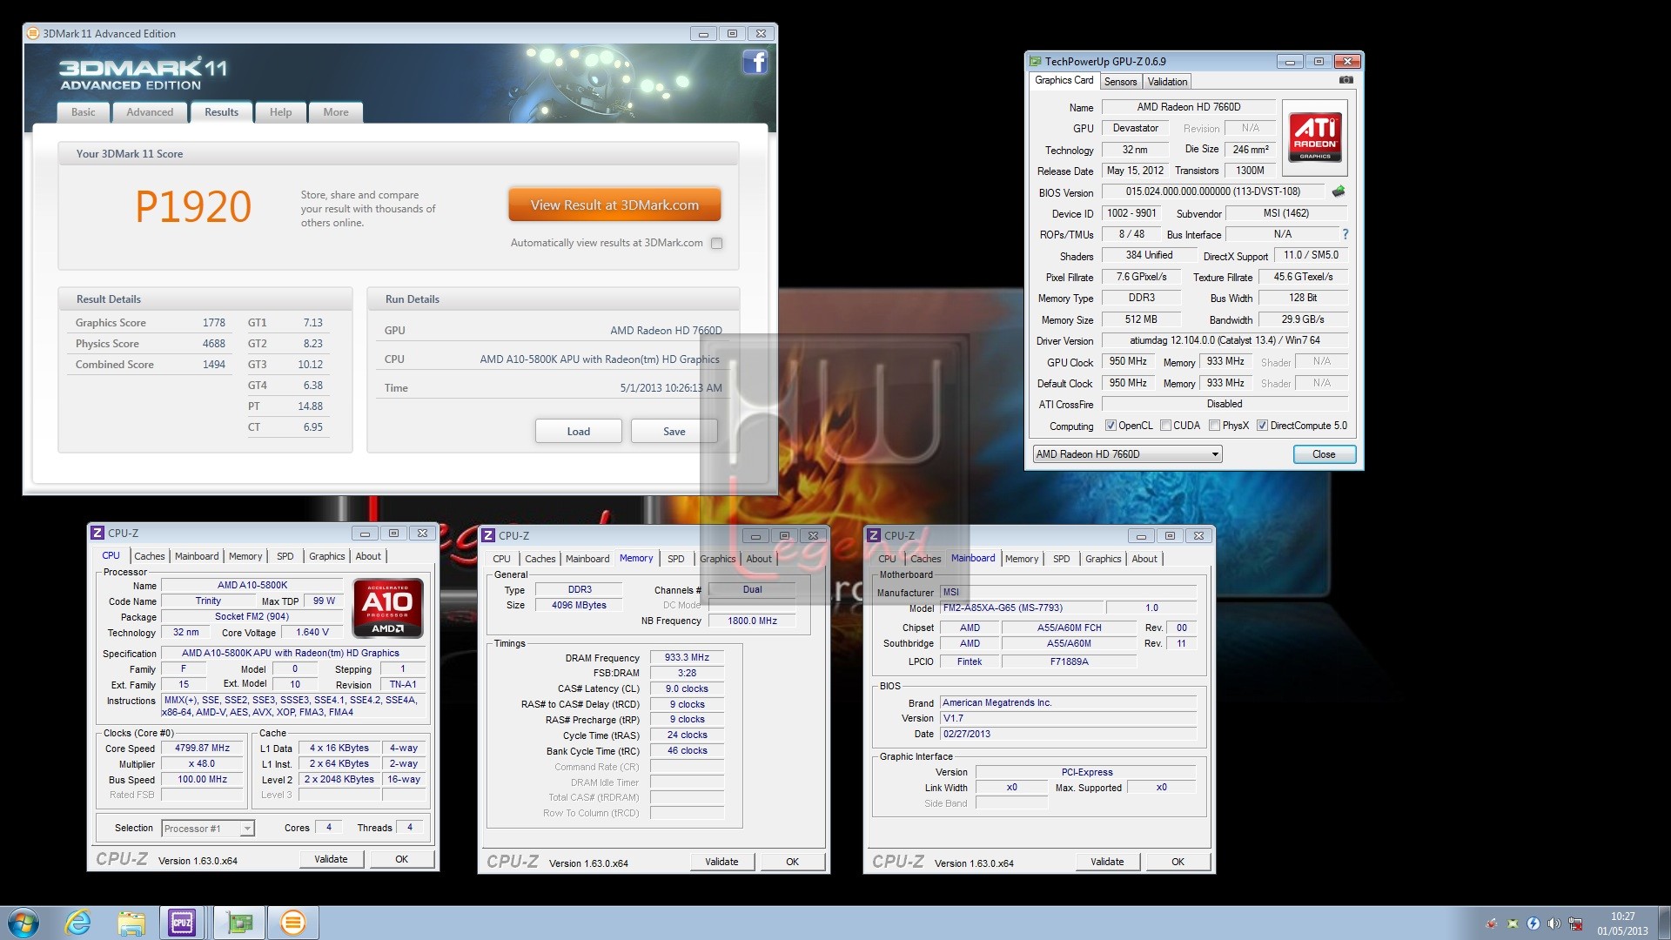Open Graphics tab in the right CPU-Z window

(1104, 559)
